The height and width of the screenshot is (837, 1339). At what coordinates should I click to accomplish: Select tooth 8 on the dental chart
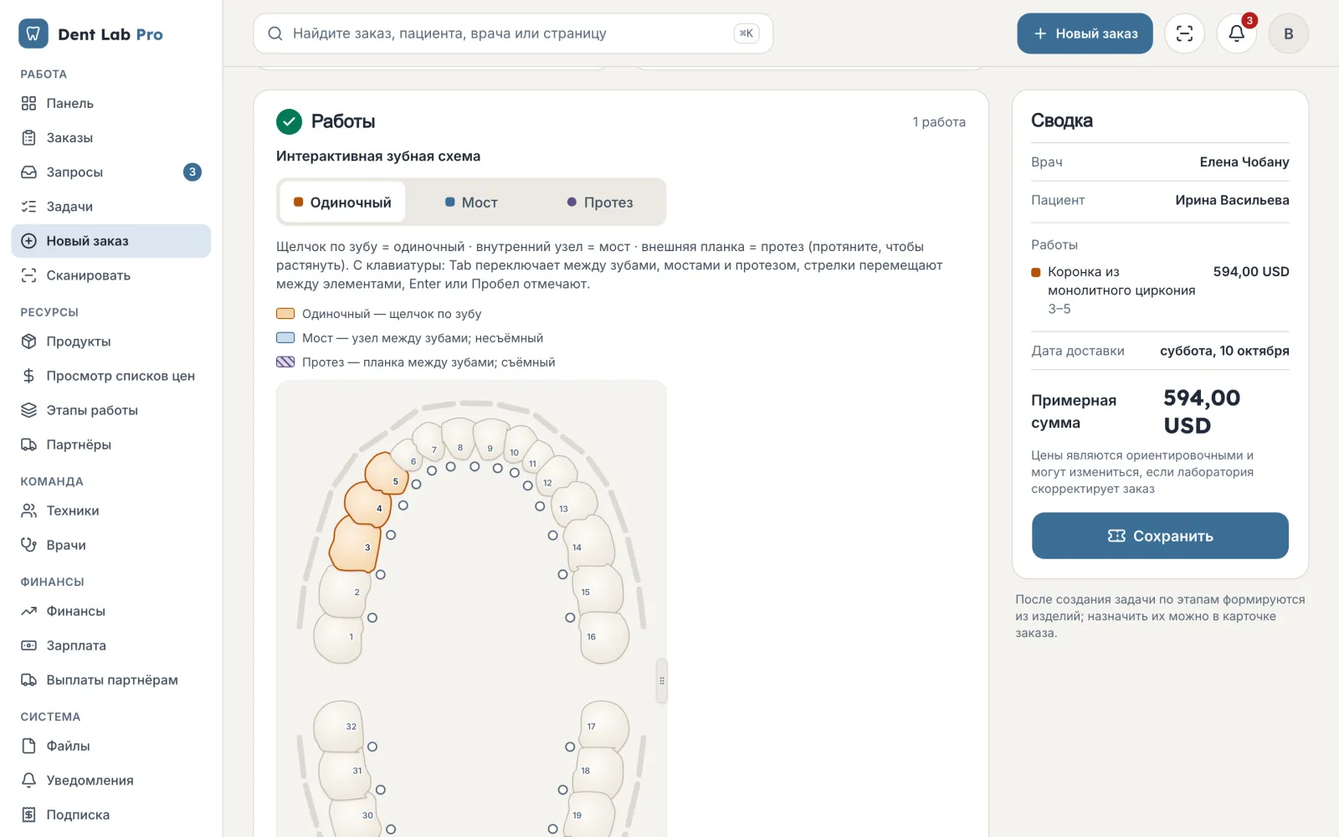point(459,439)
